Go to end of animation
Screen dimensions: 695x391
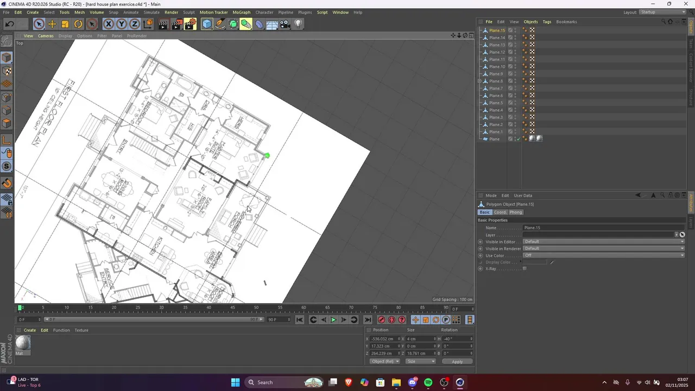pos(368,320)
